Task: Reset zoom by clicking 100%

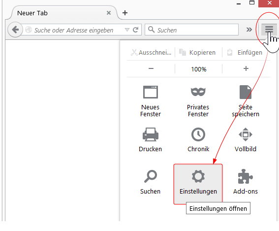Action: [x=199, y=69]
